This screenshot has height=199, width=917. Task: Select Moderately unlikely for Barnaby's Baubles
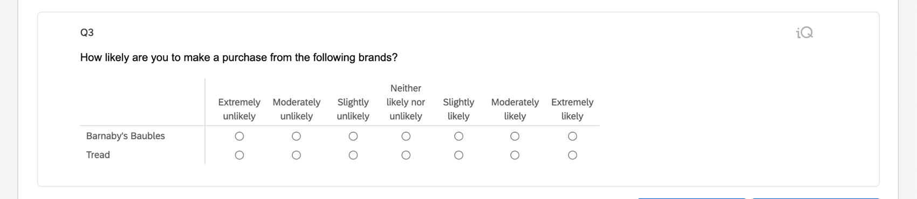pyautogui.click(x=296, y=137)
